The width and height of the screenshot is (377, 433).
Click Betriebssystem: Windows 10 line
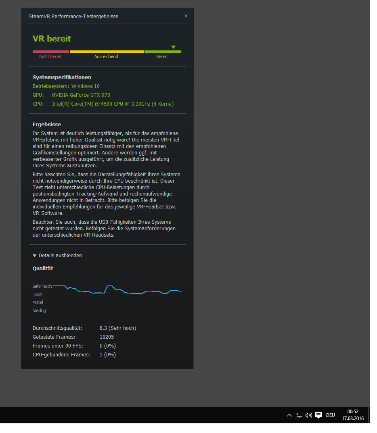[66, 86]
